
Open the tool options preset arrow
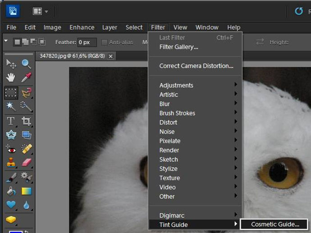click(x=6, y=41)
